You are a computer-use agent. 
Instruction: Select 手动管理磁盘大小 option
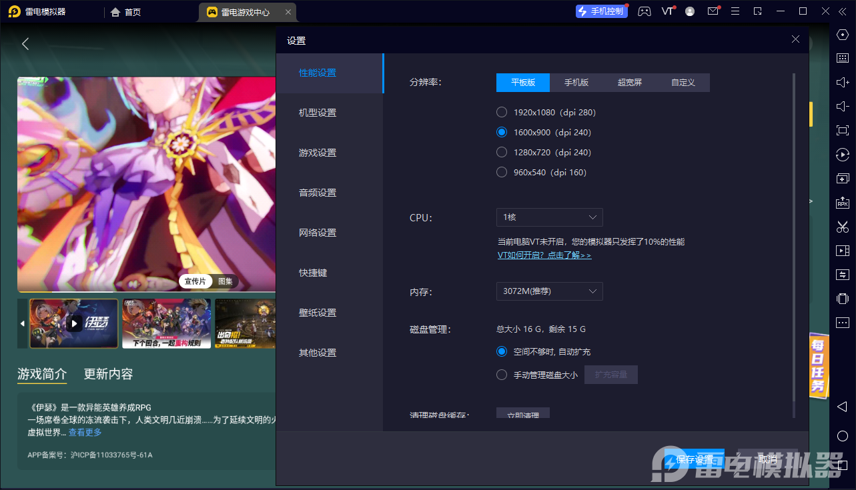point(502,375)
